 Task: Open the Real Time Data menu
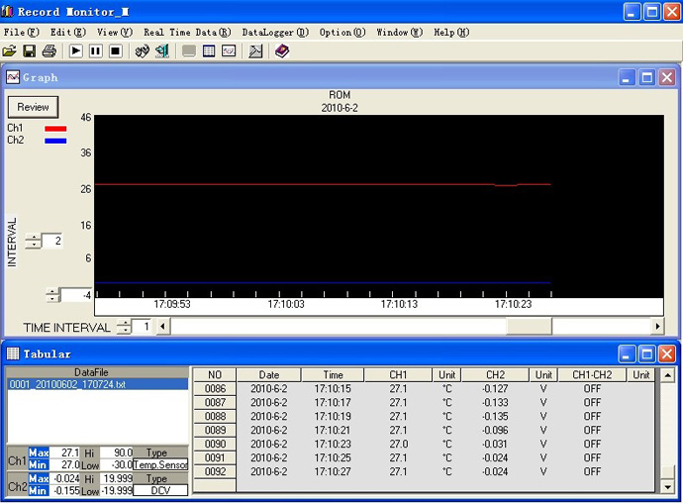pyautogui.click(x=187, y=32)
